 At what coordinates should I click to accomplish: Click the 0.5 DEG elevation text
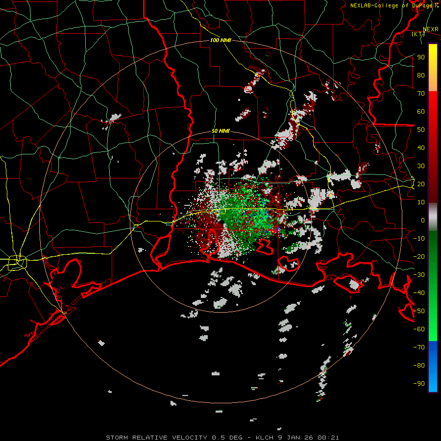point(231,438)
